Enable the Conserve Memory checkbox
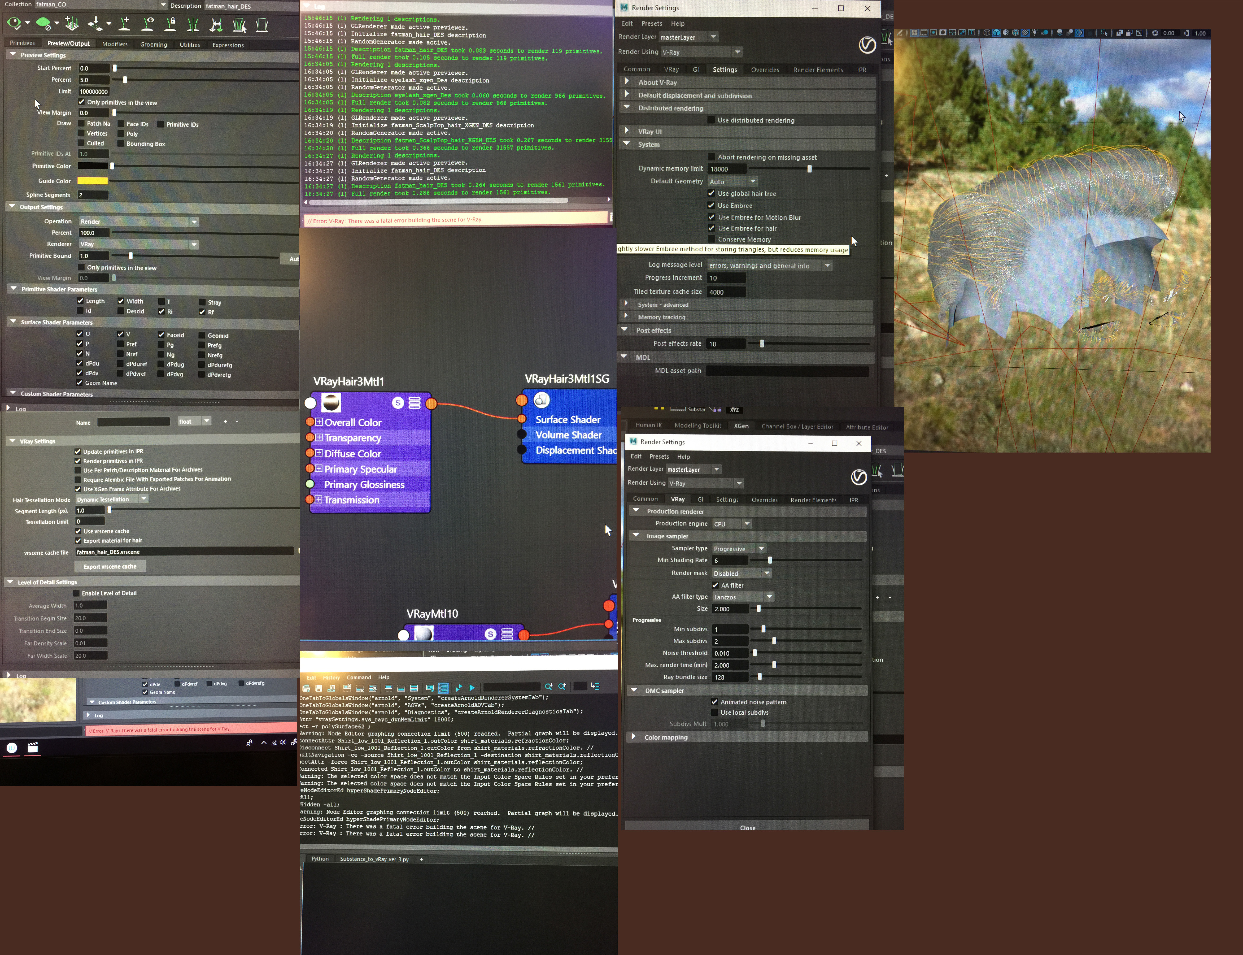This screenshot has width=1243, height=955. click(711, 239)
